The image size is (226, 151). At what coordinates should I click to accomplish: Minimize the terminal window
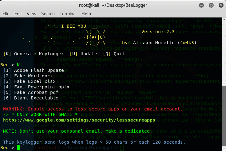(202, 5)
